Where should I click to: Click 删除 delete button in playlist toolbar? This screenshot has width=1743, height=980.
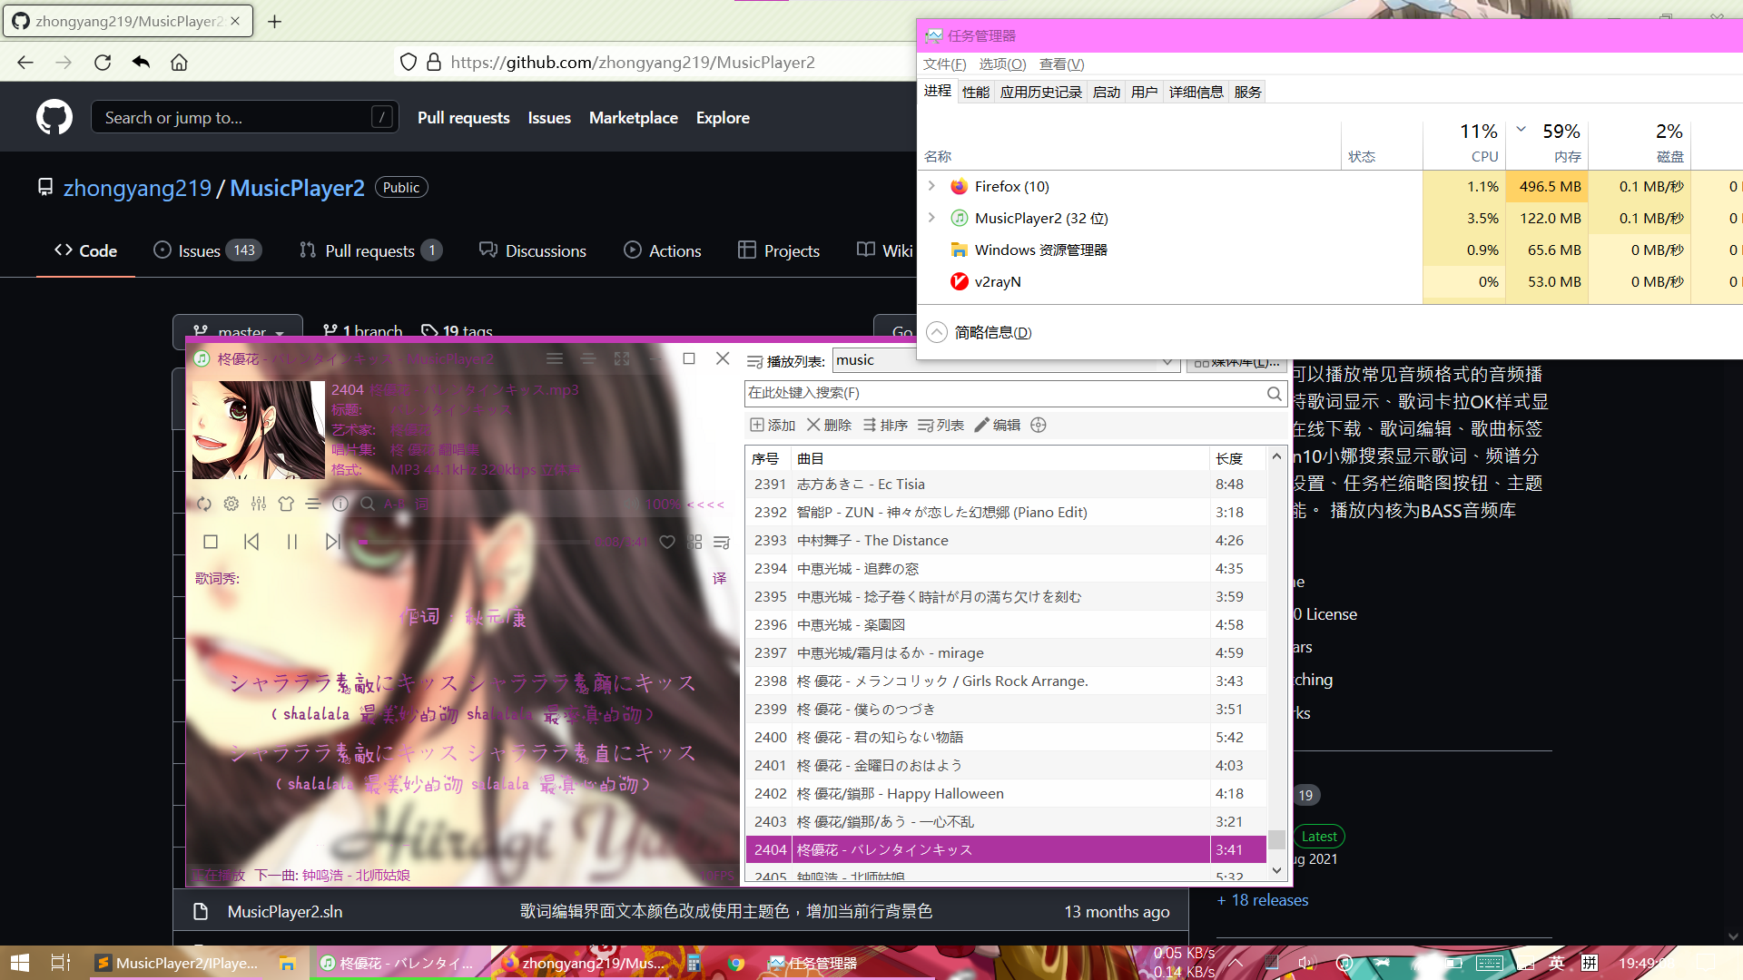pyautogui.click(x=829, y=425)
